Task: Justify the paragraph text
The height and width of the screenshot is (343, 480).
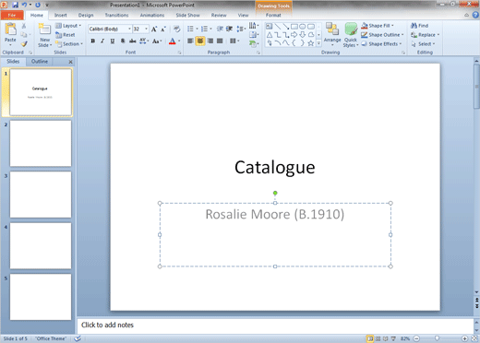Action: tap(220, 41)
